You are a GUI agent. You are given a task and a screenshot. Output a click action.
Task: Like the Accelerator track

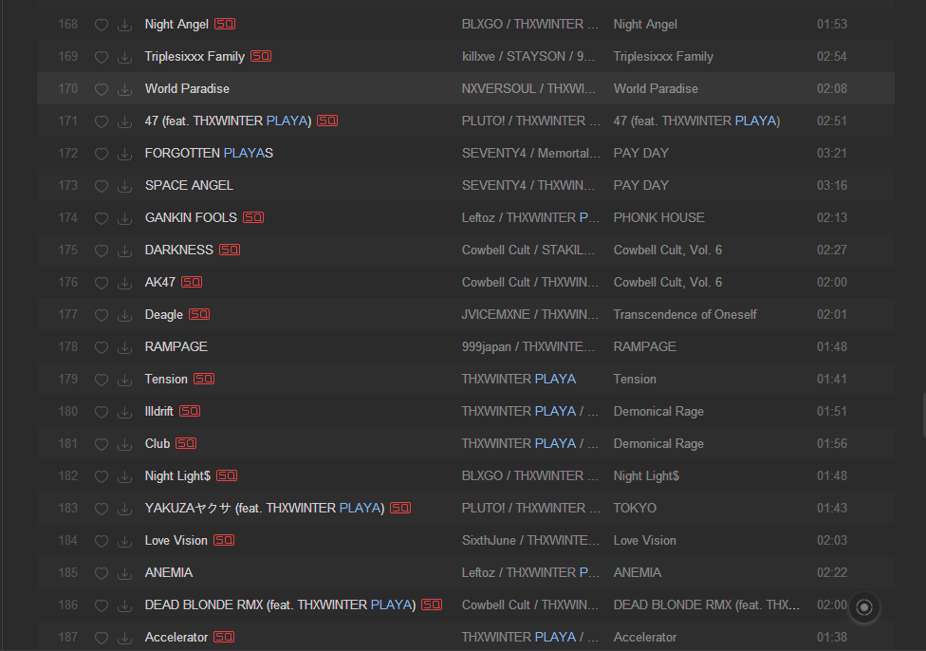(x=102, y=638)
